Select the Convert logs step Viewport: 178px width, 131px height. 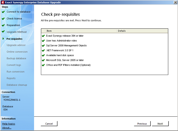point(14,65)
